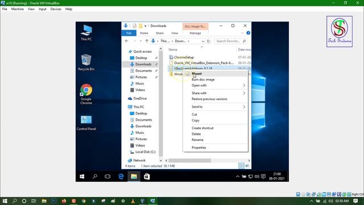Open guest action center notifications icon
The width and height of the screenshot is (364, 205).
pyautogui.click(x=263, y=177)
